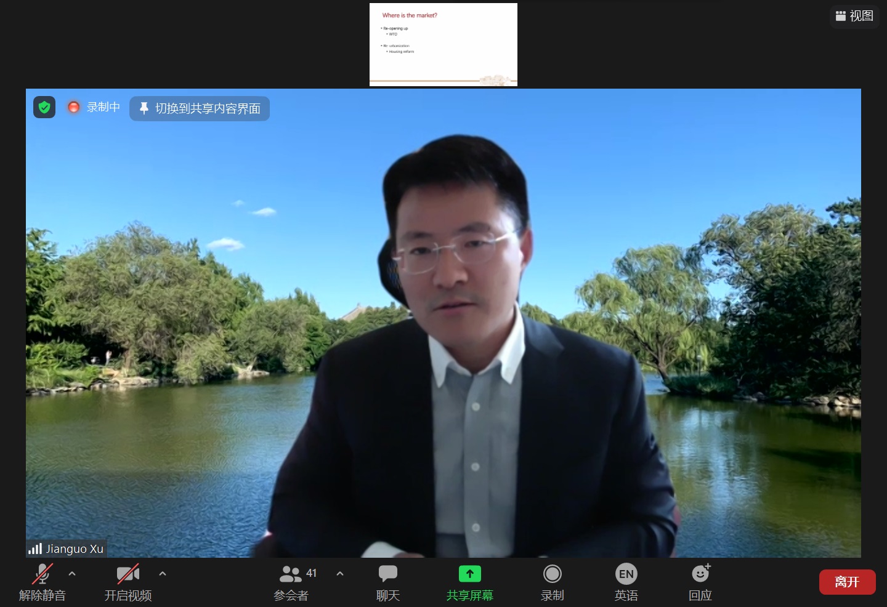This screenshot has width=887, height=607.
Task: Open the 视图 view menu
Action: point(854,16)
